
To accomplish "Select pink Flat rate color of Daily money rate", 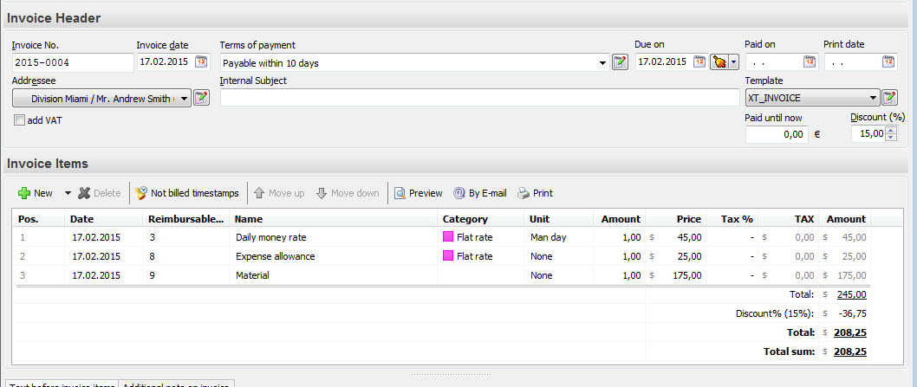I will click(448, 237).
